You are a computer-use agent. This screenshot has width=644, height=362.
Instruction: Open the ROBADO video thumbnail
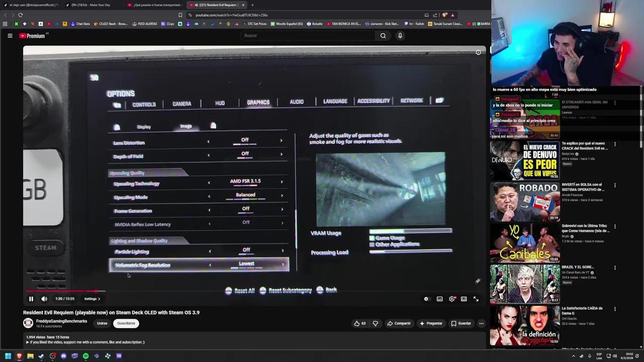[525, 202]
